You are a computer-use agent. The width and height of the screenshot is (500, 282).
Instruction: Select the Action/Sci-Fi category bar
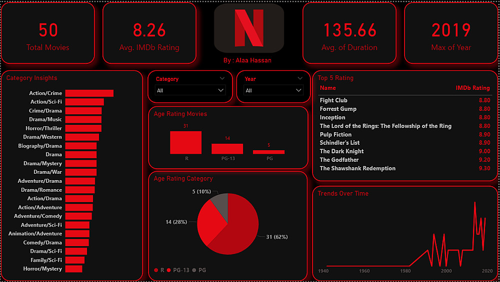[x=84, y=102]
